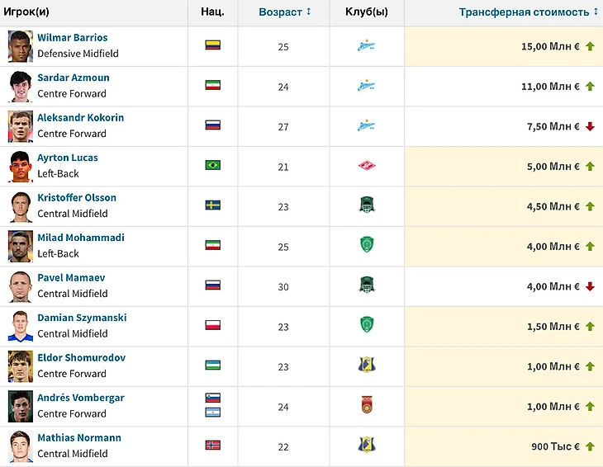Open Mathias Normann player profile link
This screenshot has width=603, height=467.
coord(79,438)
